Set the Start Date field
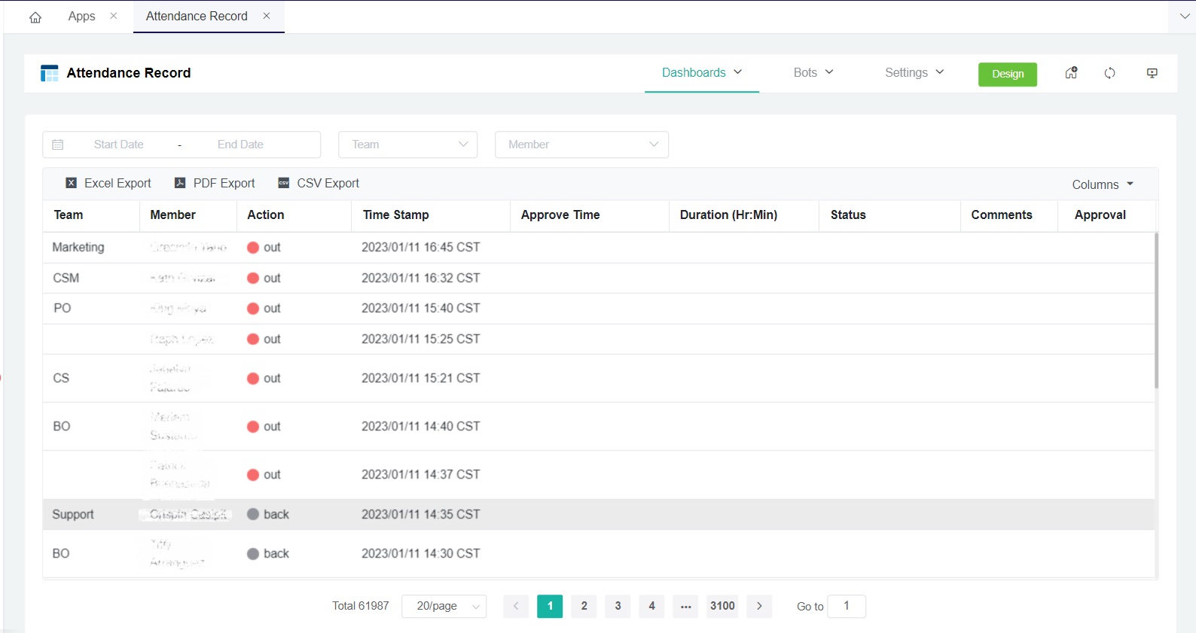Screen dimensions: 1196x633 point(118,145)
